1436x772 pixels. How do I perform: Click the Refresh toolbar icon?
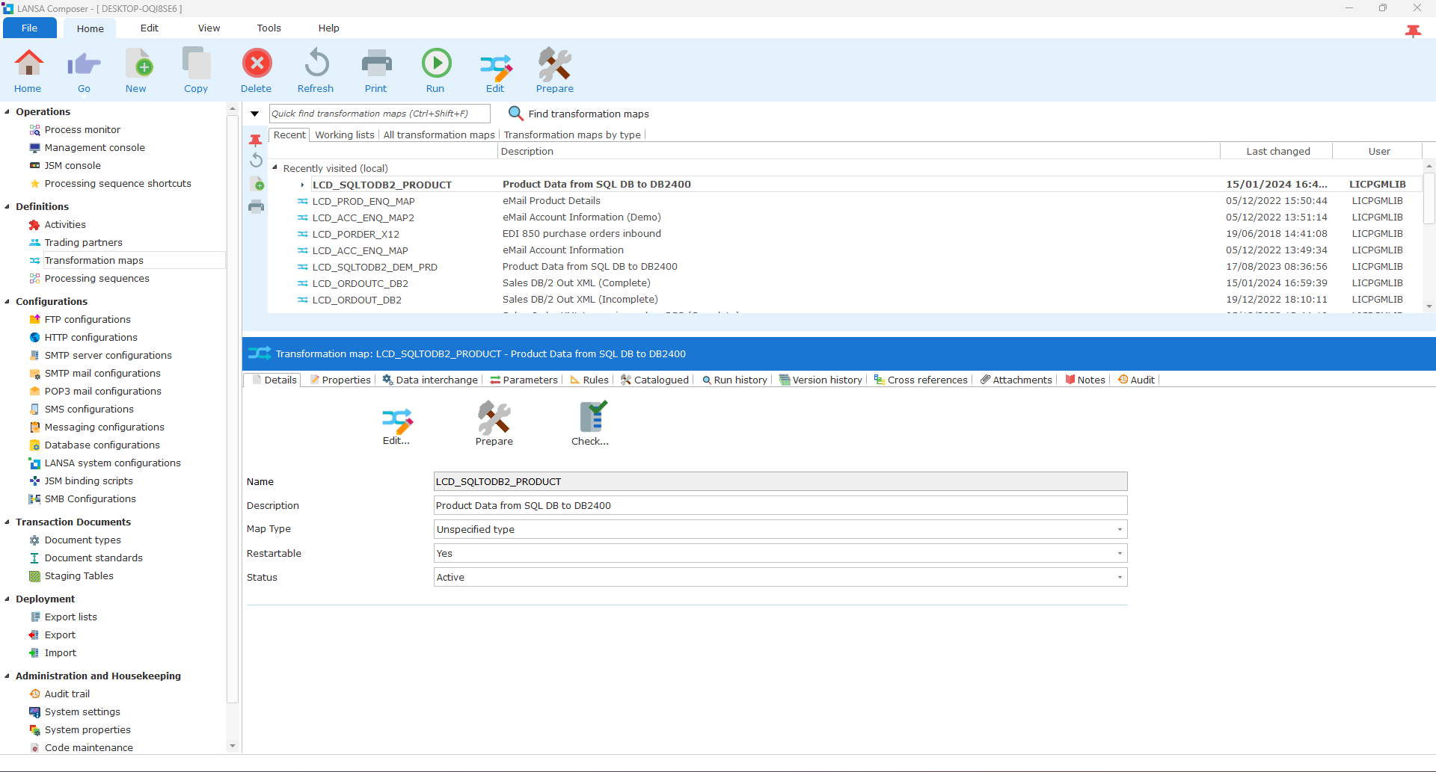pos(316,64)
